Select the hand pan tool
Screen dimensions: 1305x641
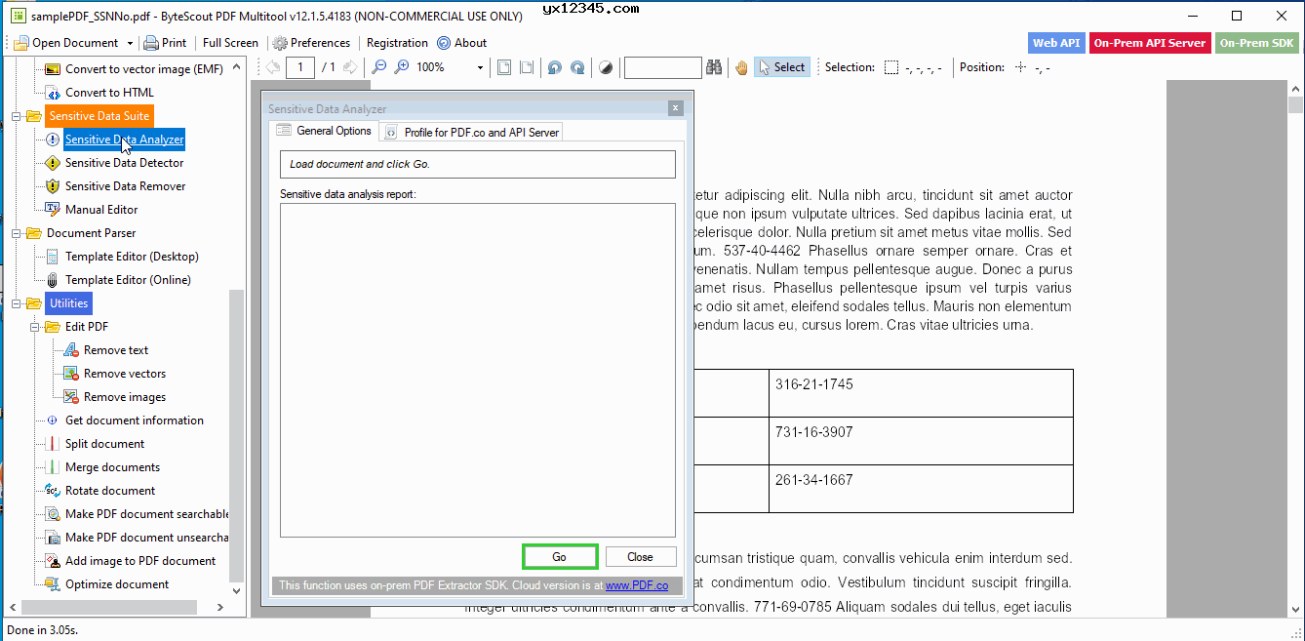[741, 67]
